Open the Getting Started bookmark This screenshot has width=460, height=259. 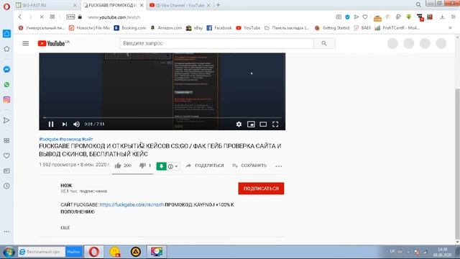tap(332, 28)
